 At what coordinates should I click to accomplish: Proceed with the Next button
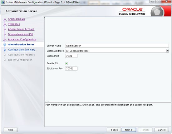coord(129,130)
